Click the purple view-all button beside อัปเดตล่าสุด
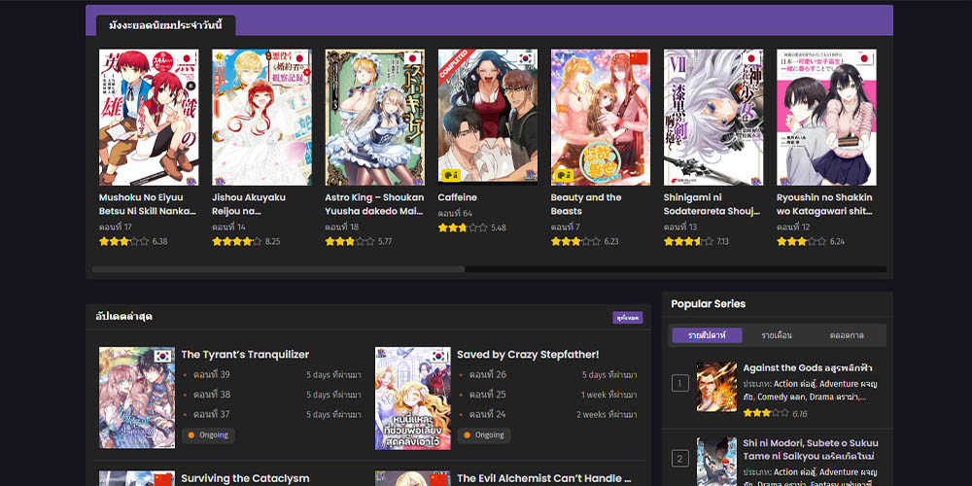The image size is (972, 486). click(x=627, y=318)
